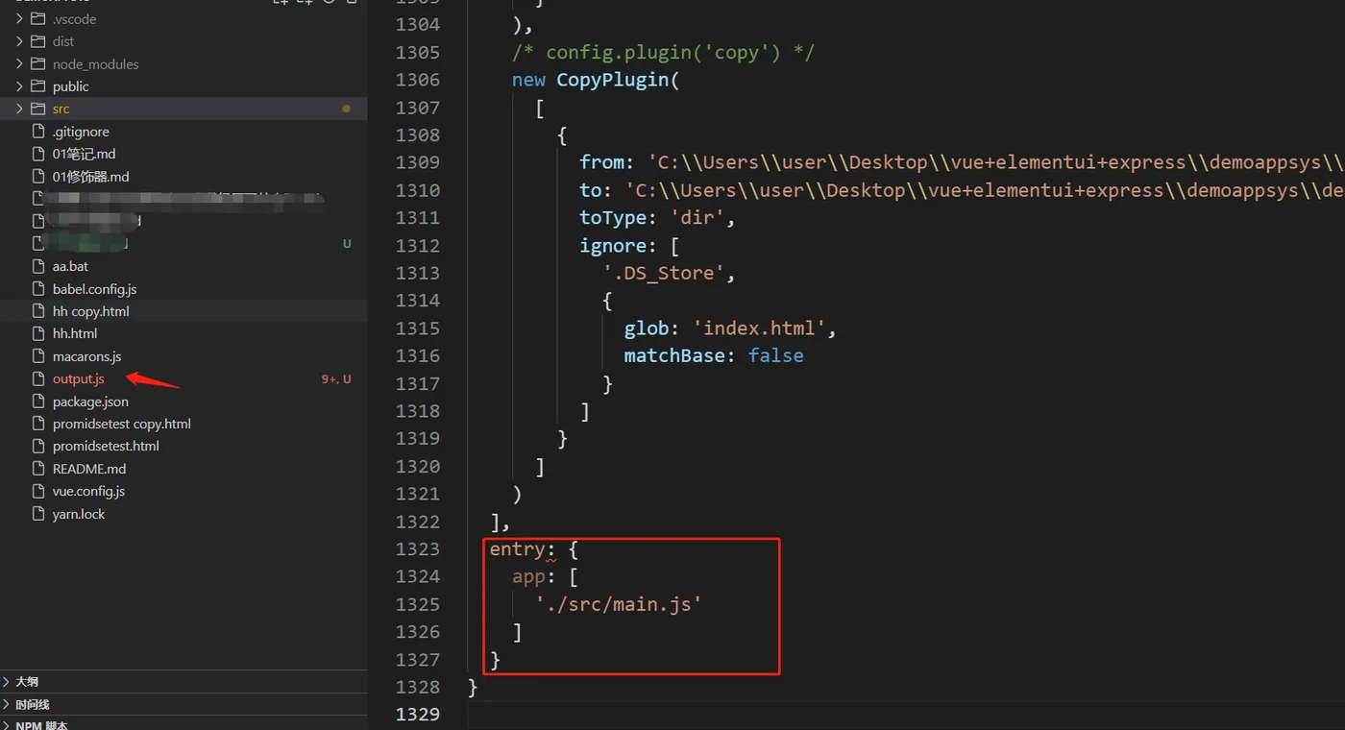Click the 'to:' property key
The height and width of the screenshot is (730, 1345).
(596, 190)
